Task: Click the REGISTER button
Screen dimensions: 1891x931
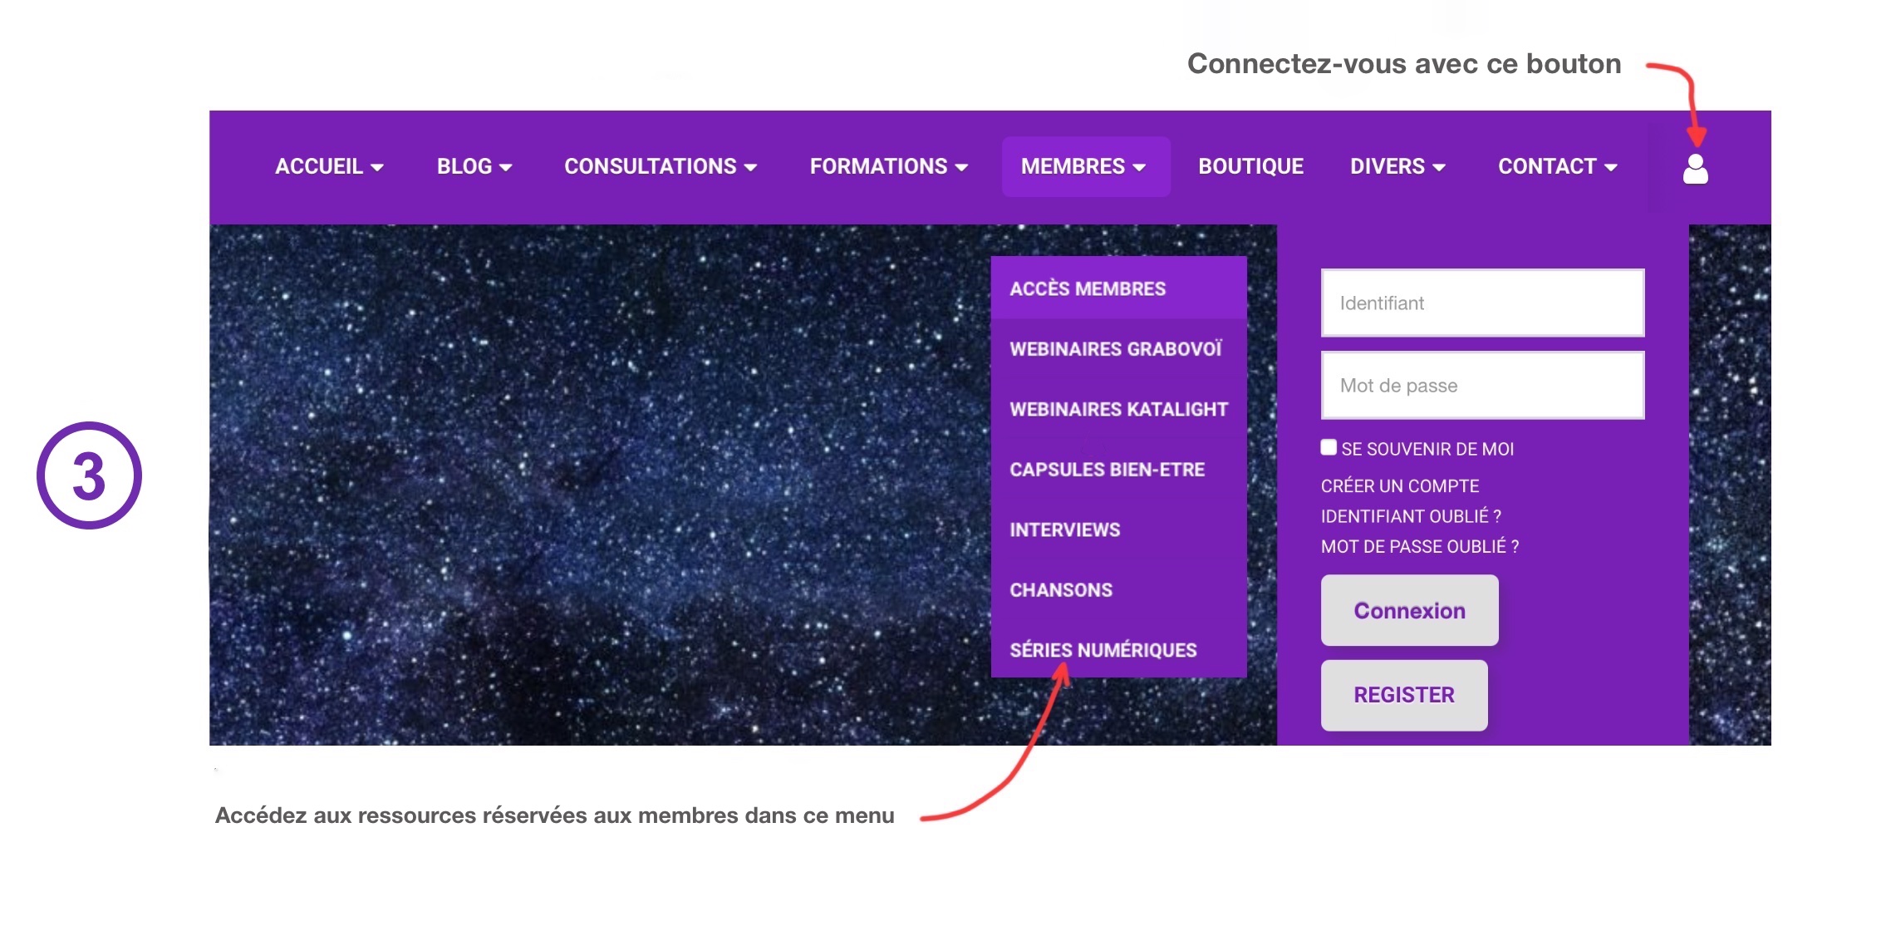Action: pos(1404,695)
